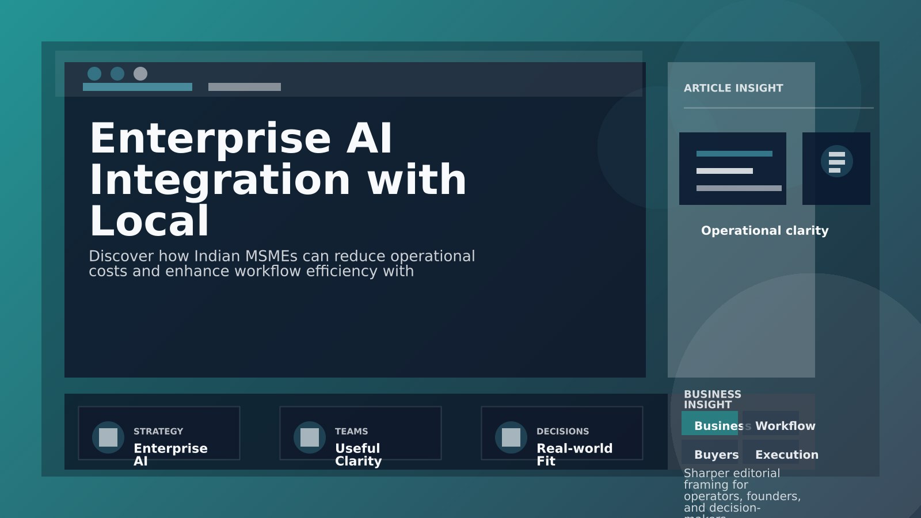Select the Workflow tag
The width and height of the screenshot is (921, 518).
[771, 423]
